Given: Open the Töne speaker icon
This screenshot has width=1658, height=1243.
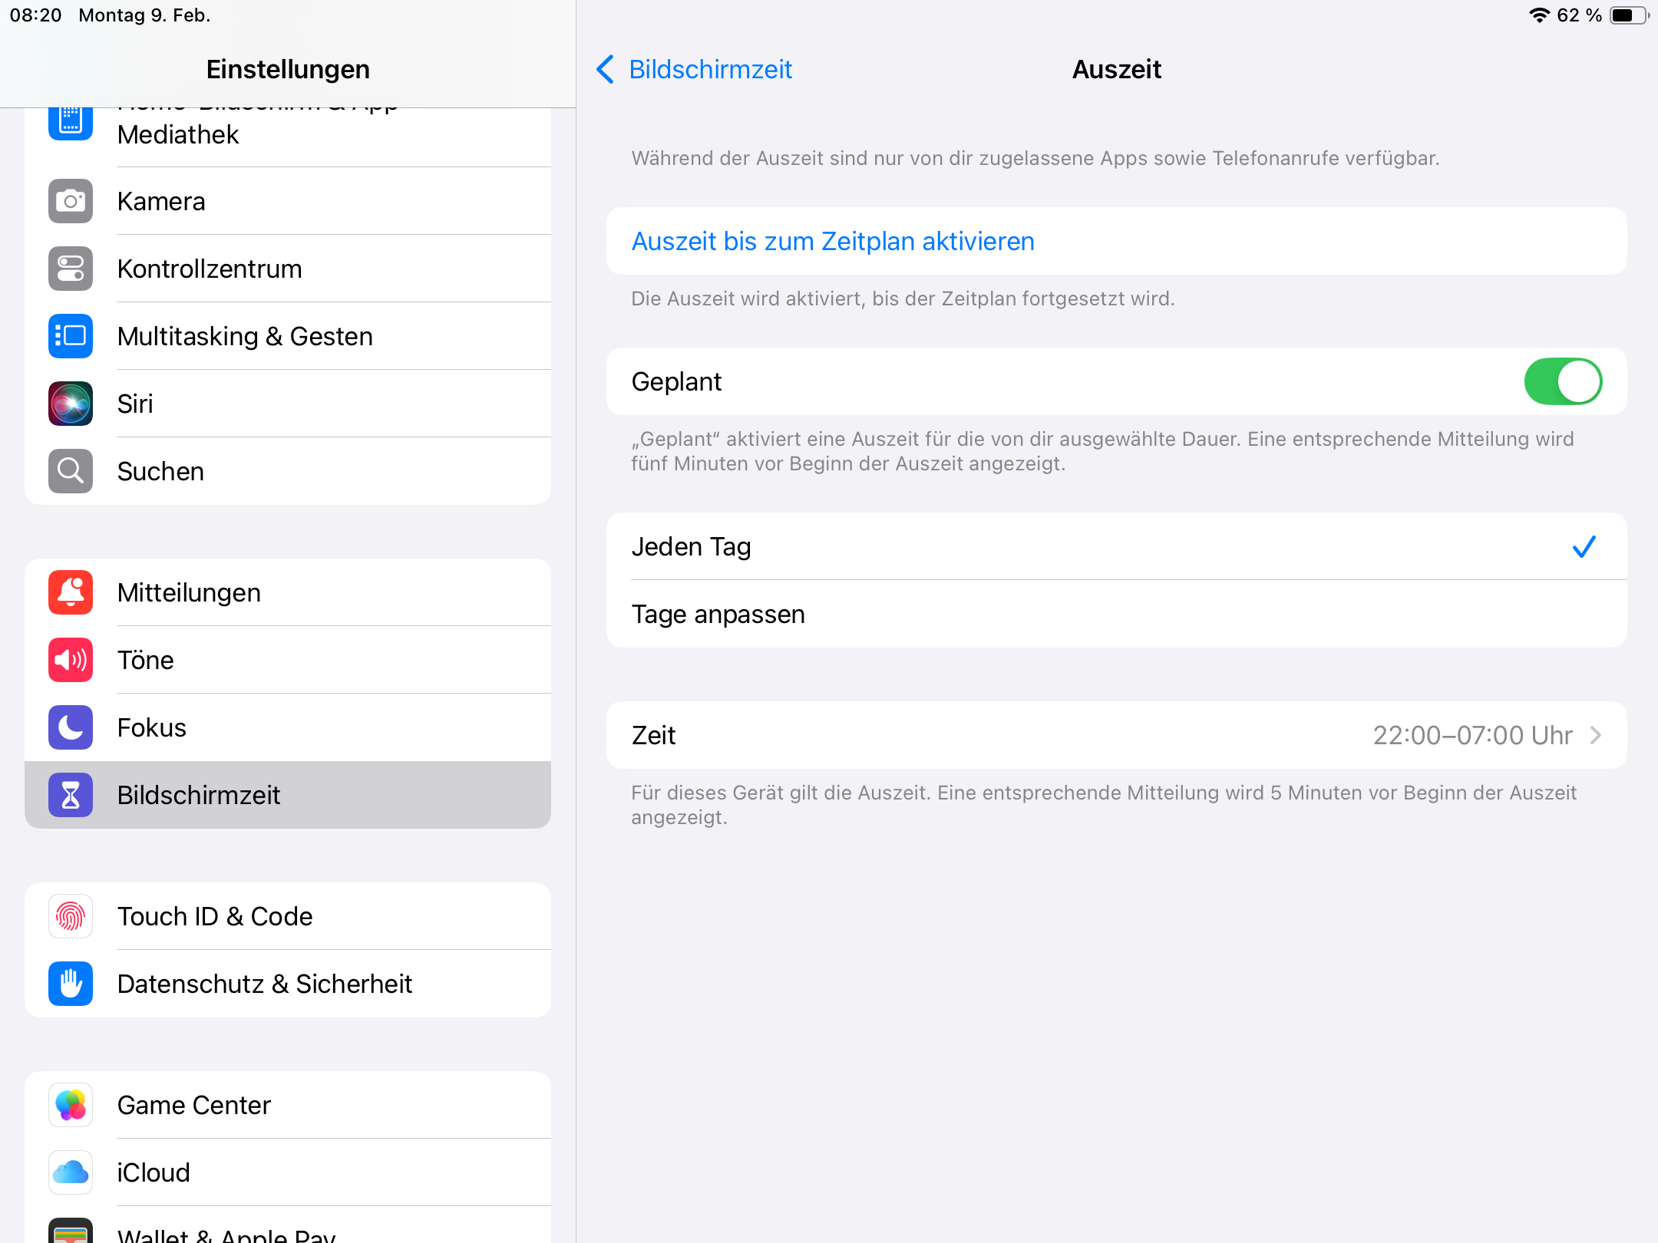Looking at the screenshot, I should tap(71, 660).
